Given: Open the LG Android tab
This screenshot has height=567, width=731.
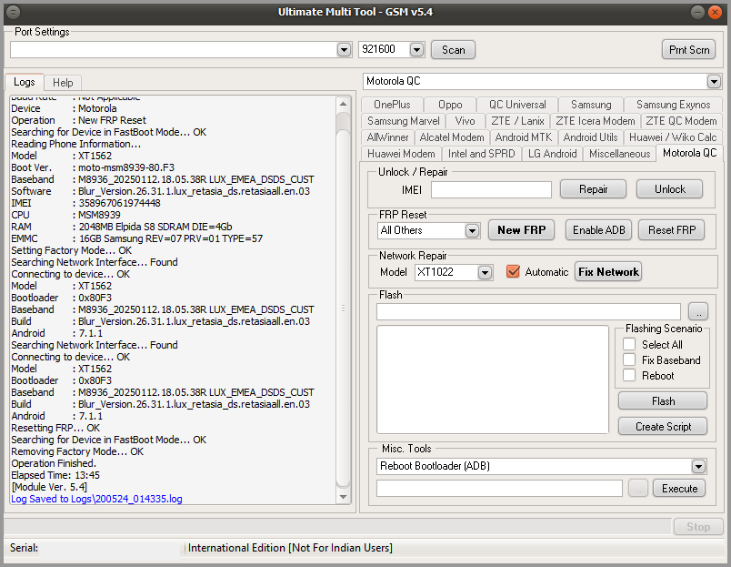Looking at the screenshot, I should tap(553, 154).
